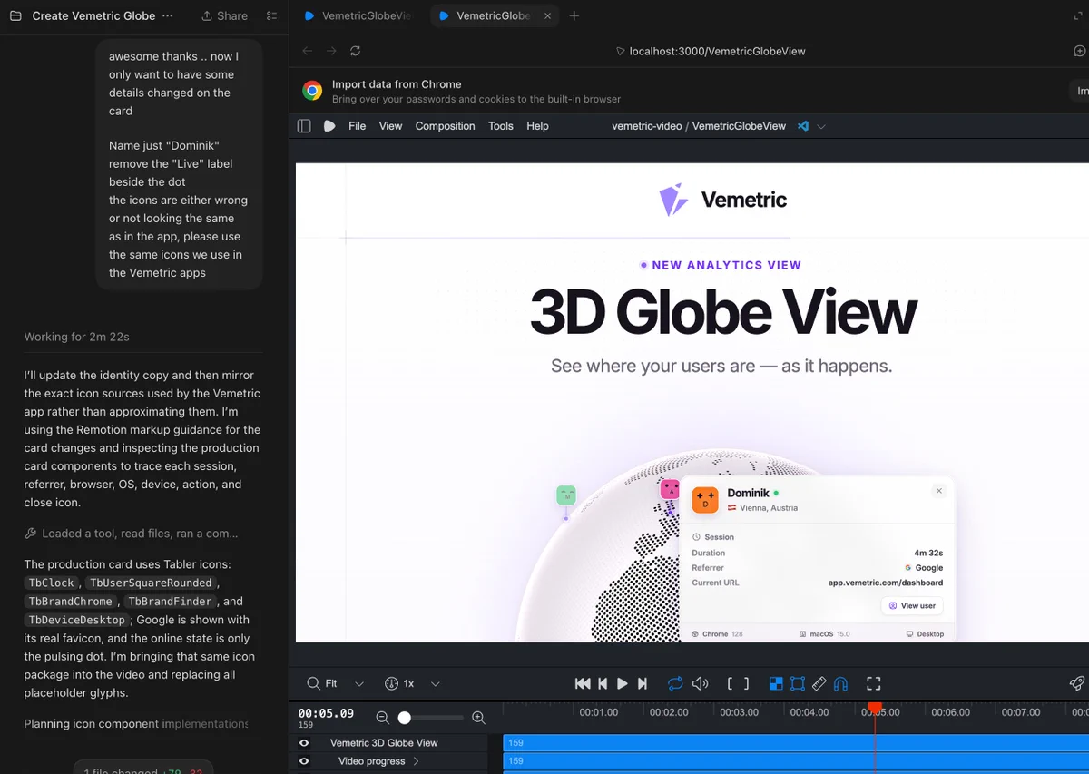Click the orange Dominik avatar
Screen dimensions: 1089x774
point(705,500)
